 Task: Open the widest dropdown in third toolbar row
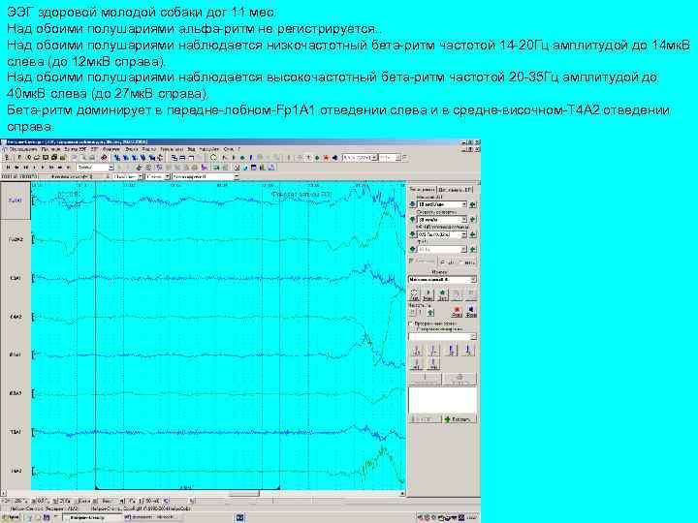pyautogui.click(x=236, y=176)
